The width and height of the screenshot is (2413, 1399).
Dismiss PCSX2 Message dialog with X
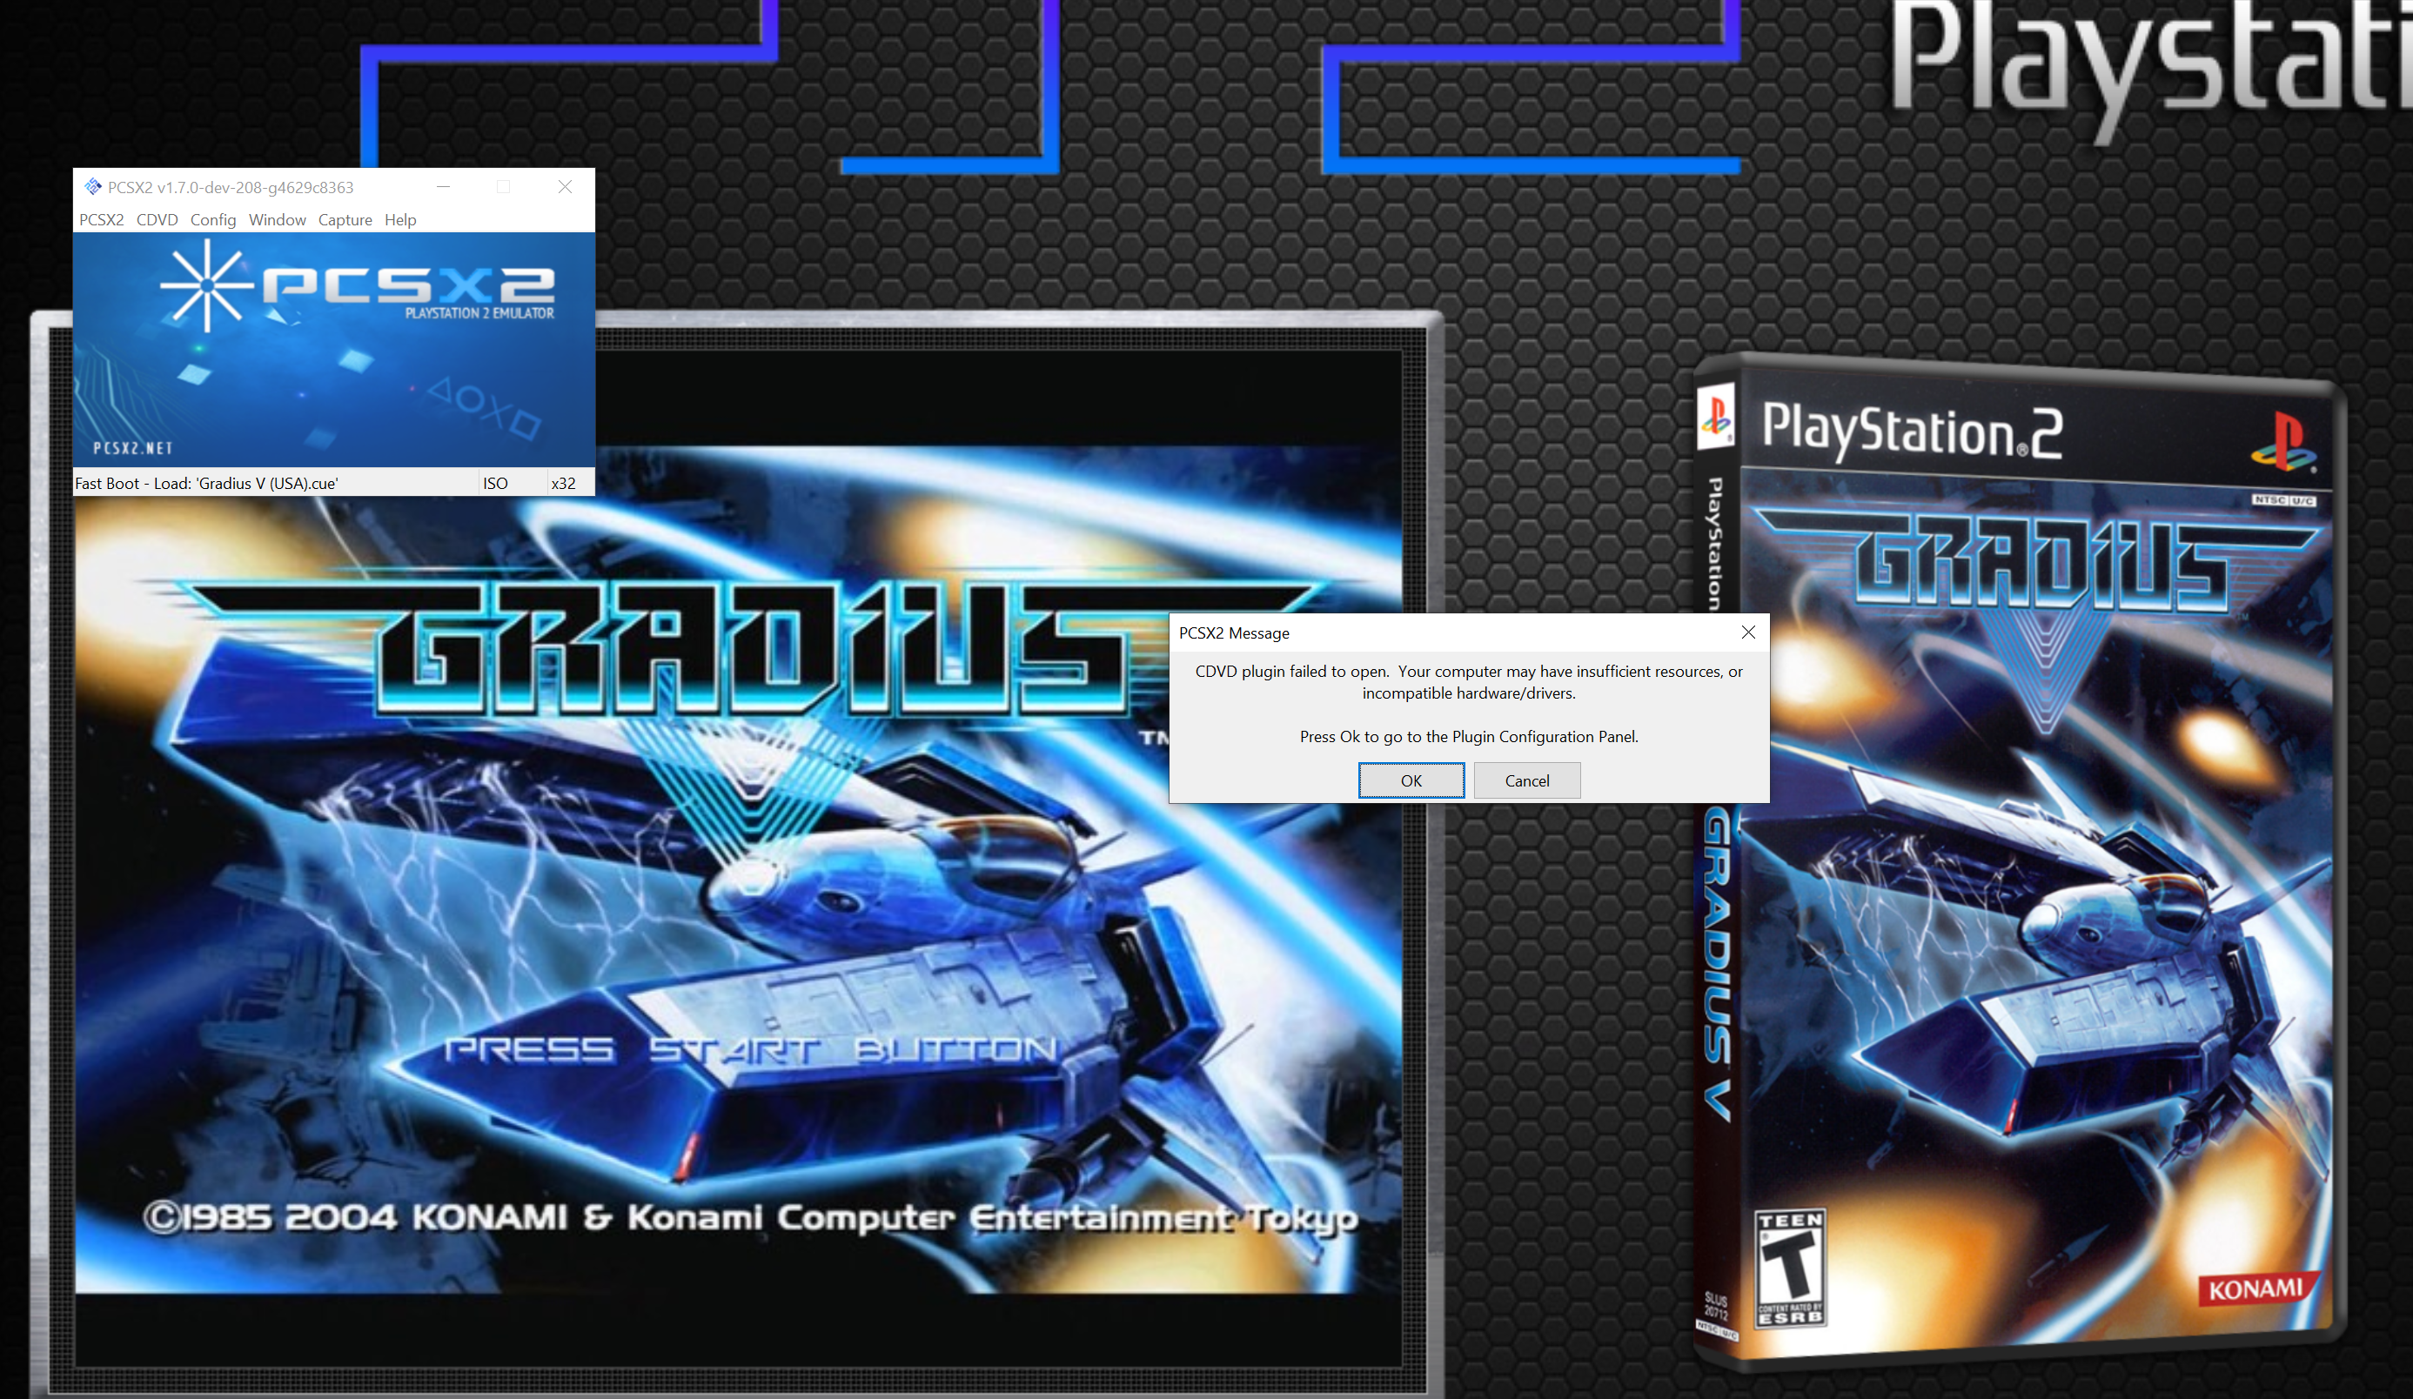click(x=1747, y=632)
